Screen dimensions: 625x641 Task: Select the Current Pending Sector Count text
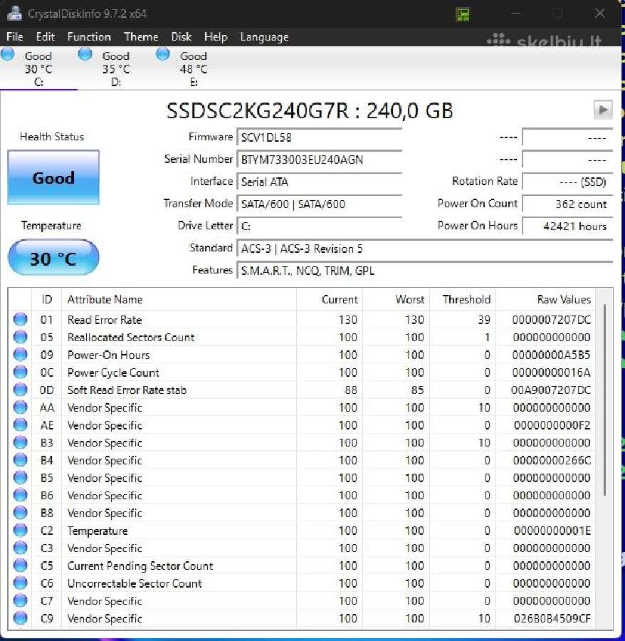point(140,566)
